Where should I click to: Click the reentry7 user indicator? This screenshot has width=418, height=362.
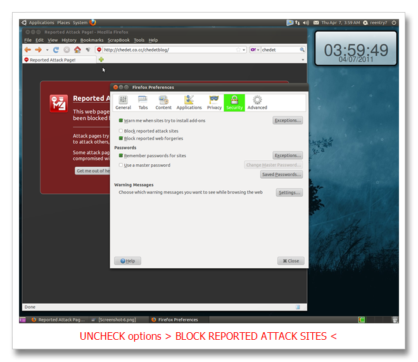(x=376, y=23)
